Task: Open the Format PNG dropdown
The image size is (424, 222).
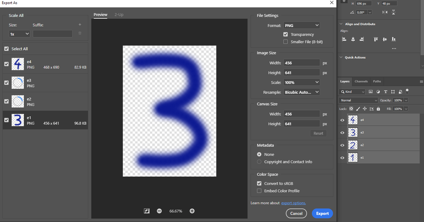Action: coord(302,25)
